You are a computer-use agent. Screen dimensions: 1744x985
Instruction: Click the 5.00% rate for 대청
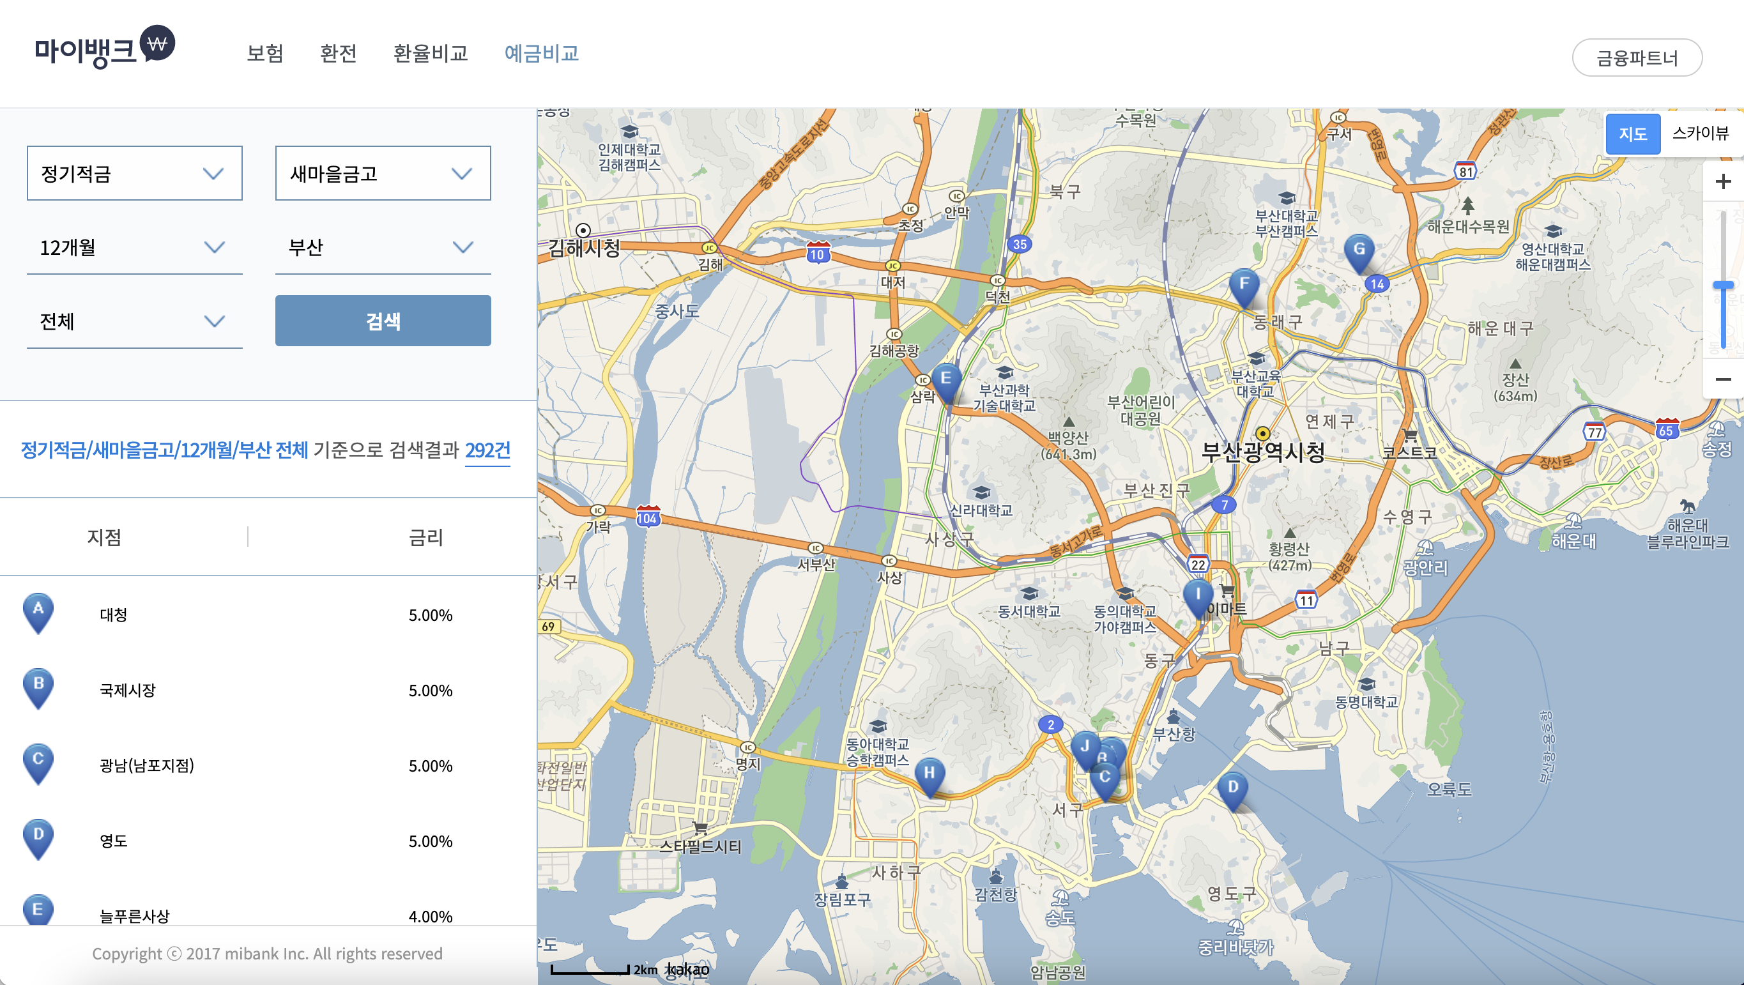(x=431, y=615)
